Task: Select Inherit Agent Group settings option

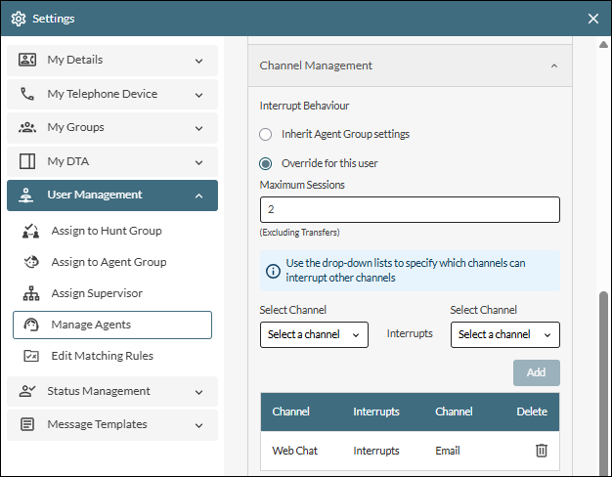Action: (265, 135)
